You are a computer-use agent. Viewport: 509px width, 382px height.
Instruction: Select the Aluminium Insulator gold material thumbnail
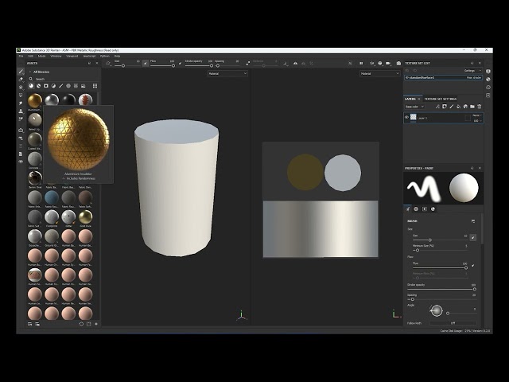tap(35, 100)
